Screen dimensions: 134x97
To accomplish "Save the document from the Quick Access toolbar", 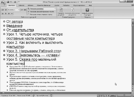I will (x=8, y=2).
